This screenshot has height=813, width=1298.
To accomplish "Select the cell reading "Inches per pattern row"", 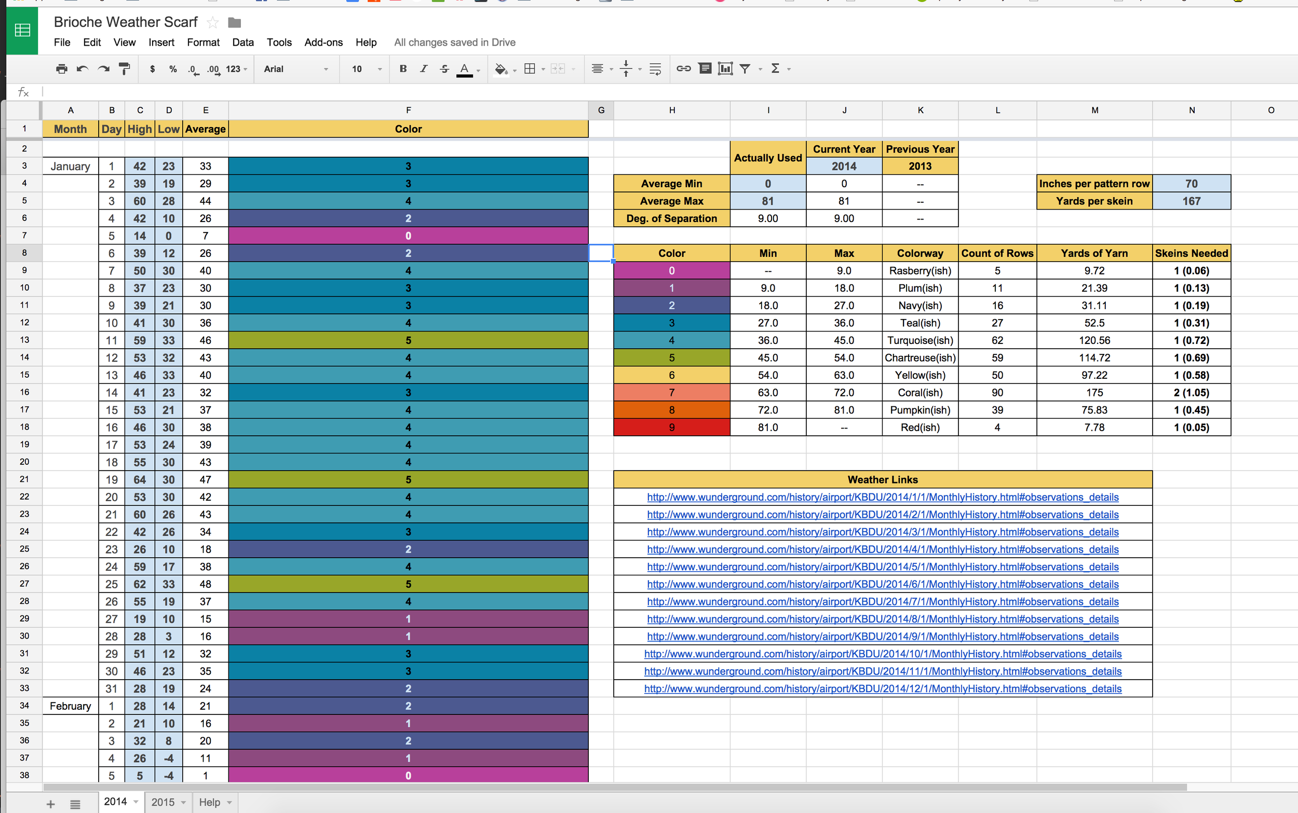I will click(1094, 183).
